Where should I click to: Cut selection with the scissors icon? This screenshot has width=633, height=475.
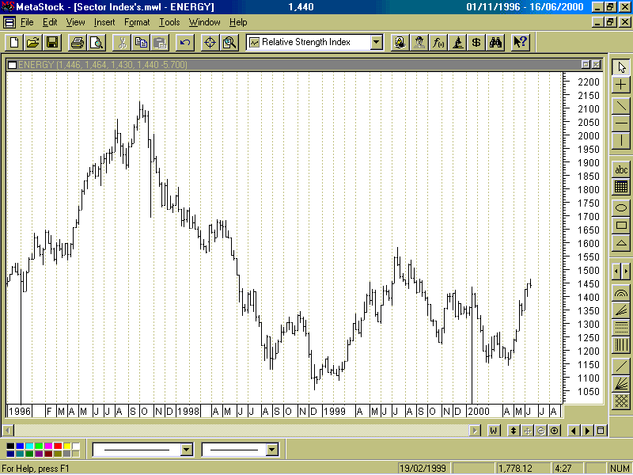tap(123, 43)
